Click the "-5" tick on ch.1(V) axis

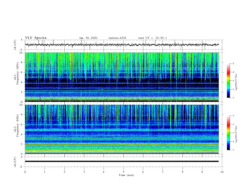point(21,50)
